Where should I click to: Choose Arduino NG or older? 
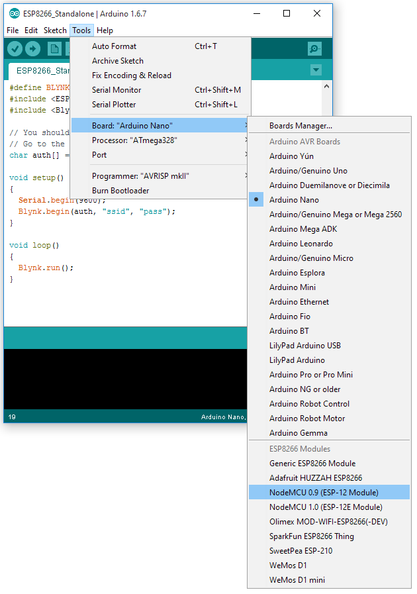tap(329, 389)
